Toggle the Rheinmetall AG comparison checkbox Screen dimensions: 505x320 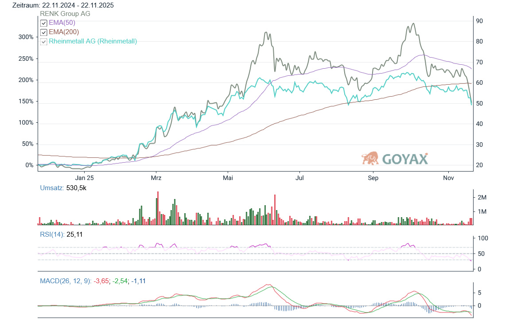(x=43, y=42)
